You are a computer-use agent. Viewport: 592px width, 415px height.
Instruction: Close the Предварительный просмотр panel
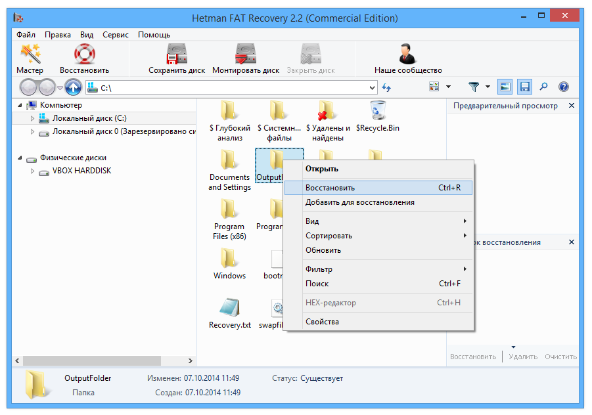click(571, 106)
